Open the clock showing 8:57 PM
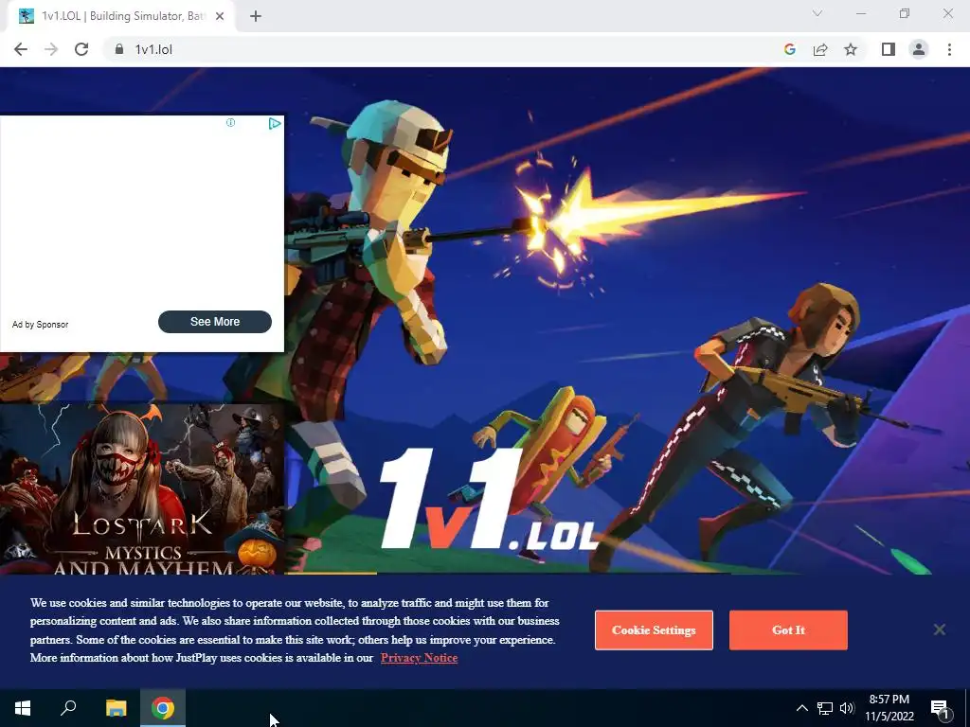970x727 pixels. click(889, 708)
